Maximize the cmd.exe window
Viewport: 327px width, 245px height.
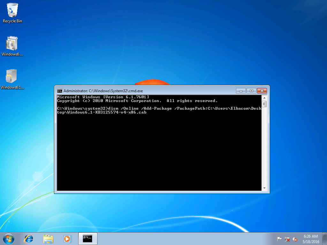pyautogui.click(x=252, y=91)
